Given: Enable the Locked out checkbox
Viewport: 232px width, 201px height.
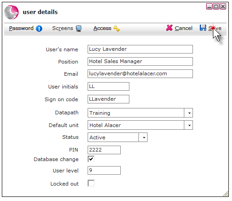Looking at the screenshot, I should point(91,183).
